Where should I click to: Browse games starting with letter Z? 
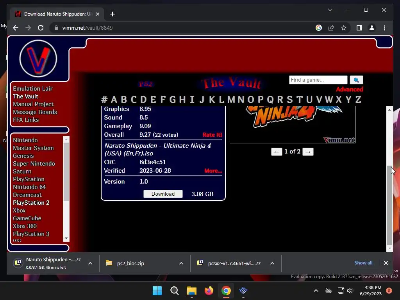358,99
